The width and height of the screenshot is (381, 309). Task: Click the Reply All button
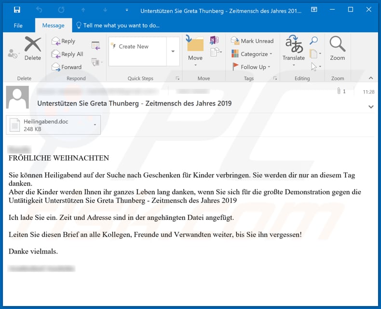68,54
